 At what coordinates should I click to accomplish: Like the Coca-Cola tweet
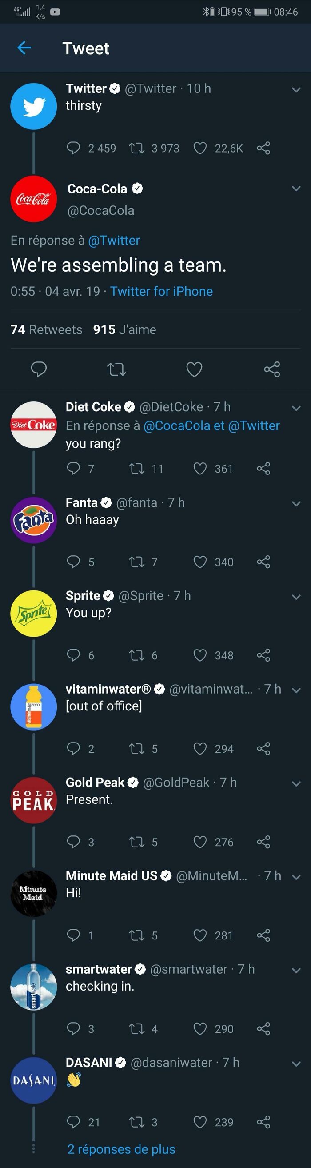click(194, 369)
